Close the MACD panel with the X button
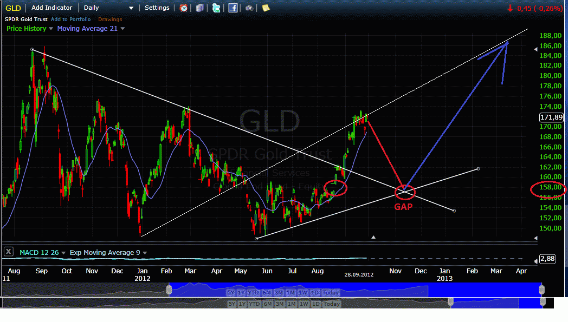568x322 pixels. 8,252
